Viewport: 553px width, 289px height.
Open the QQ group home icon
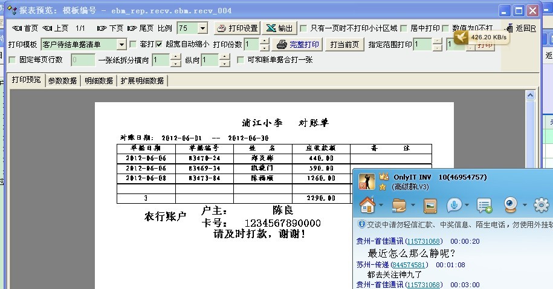367,206
